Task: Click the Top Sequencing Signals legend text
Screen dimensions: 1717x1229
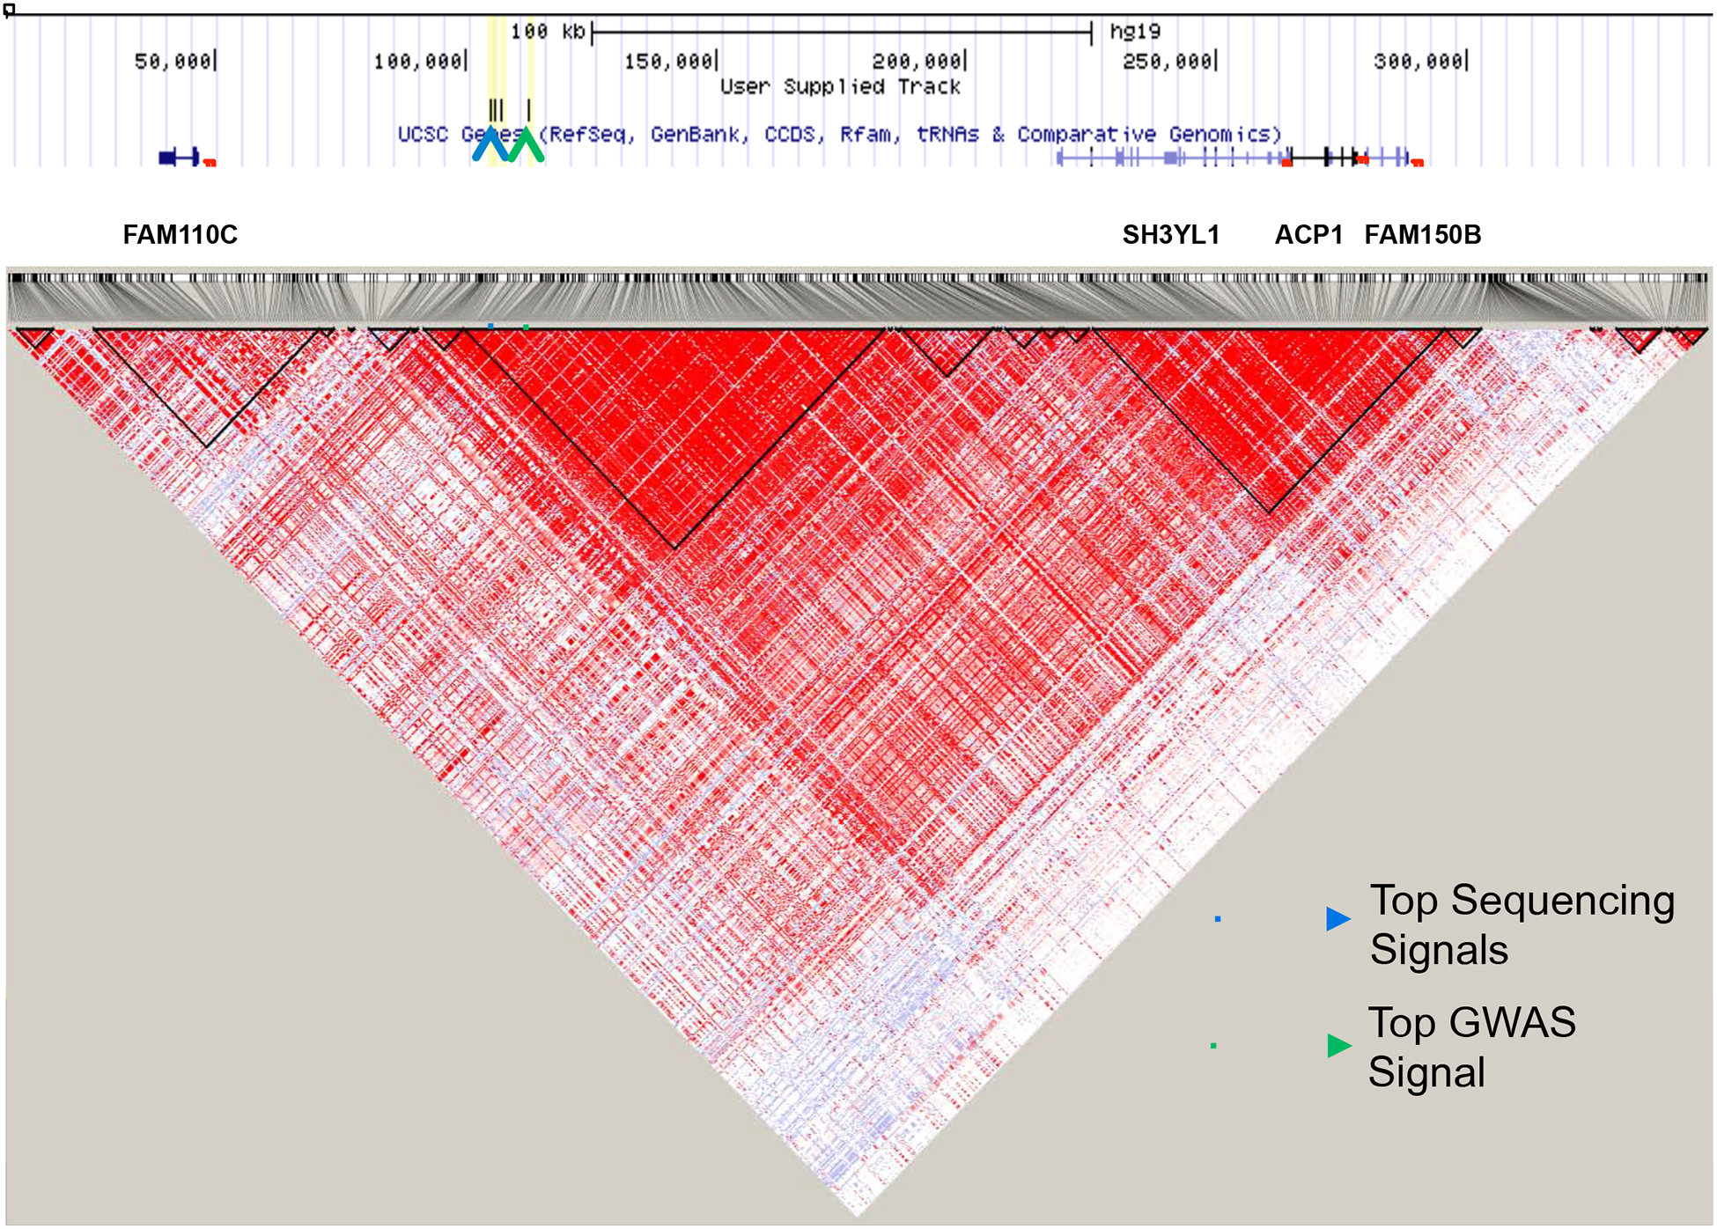Action: click(1522, 925)
